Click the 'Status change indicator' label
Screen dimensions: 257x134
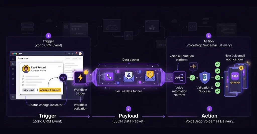[46, 105]
